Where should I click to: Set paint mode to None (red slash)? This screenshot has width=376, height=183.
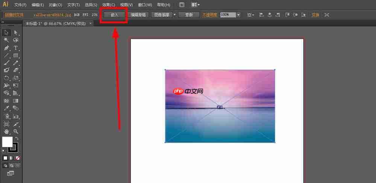point(18,158)
